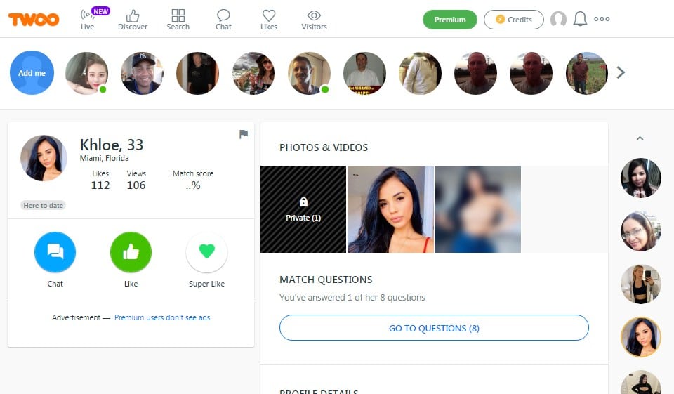The image size is (674, 394).
Task: Open the Premium users don't see ads link
Action: pos(162,317)
